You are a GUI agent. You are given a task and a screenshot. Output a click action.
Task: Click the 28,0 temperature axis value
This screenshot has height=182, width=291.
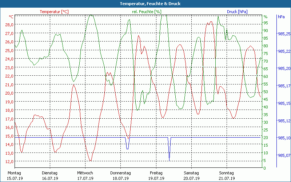click(9, 24)
